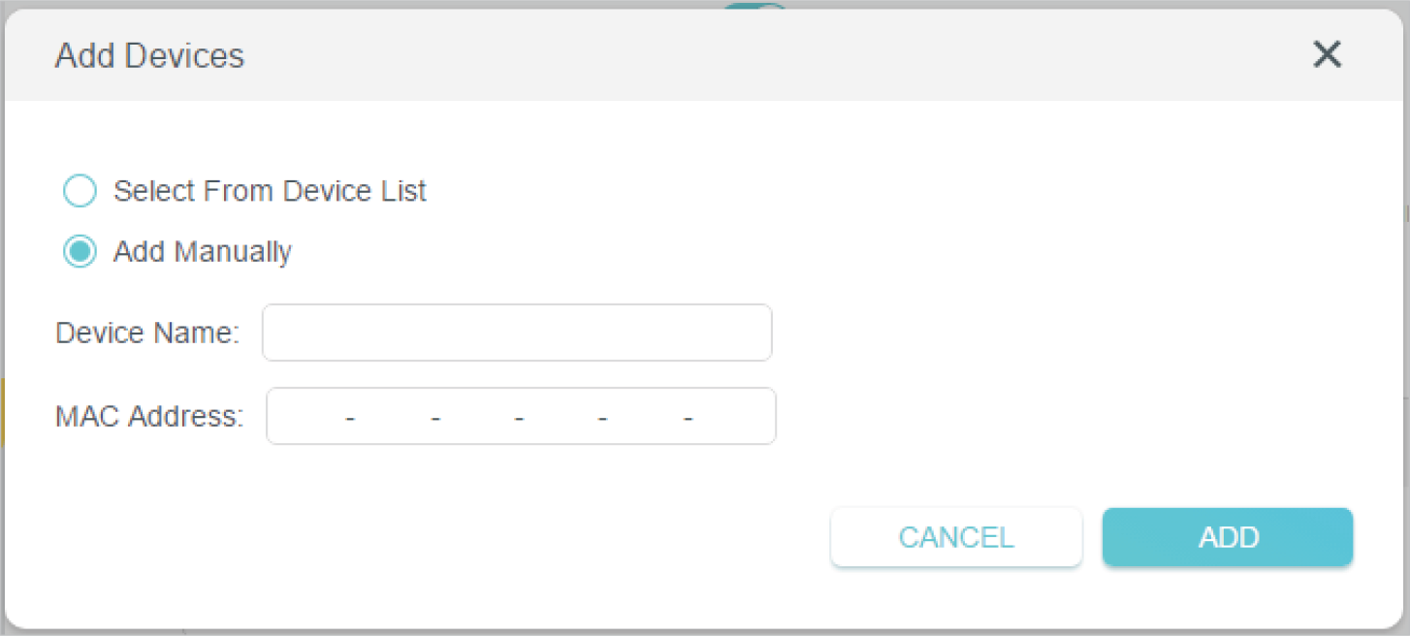Choose the Add Manually radio button
1410x636 pixels.
click(x=80, y=252)
